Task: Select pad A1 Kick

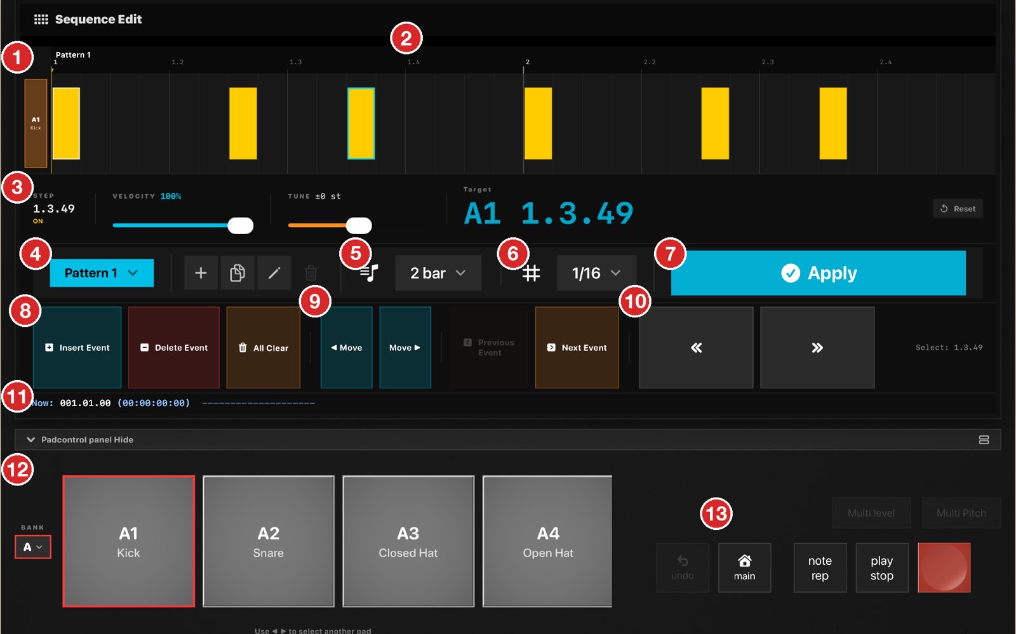Action: click(x=129, y=541)
